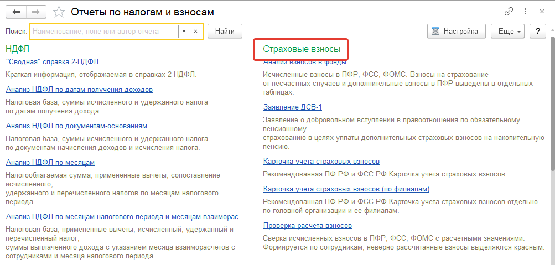Click the Страховые взносы section heading
This screenshot has height=265, width=555.
click(x=302, y=49)
